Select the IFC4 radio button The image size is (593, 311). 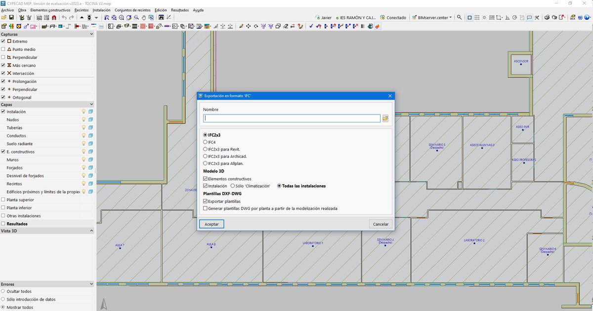coord(205,142)
